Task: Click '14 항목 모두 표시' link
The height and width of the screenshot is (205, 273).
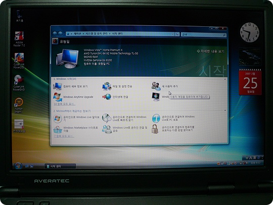Action: click(64, 104)
